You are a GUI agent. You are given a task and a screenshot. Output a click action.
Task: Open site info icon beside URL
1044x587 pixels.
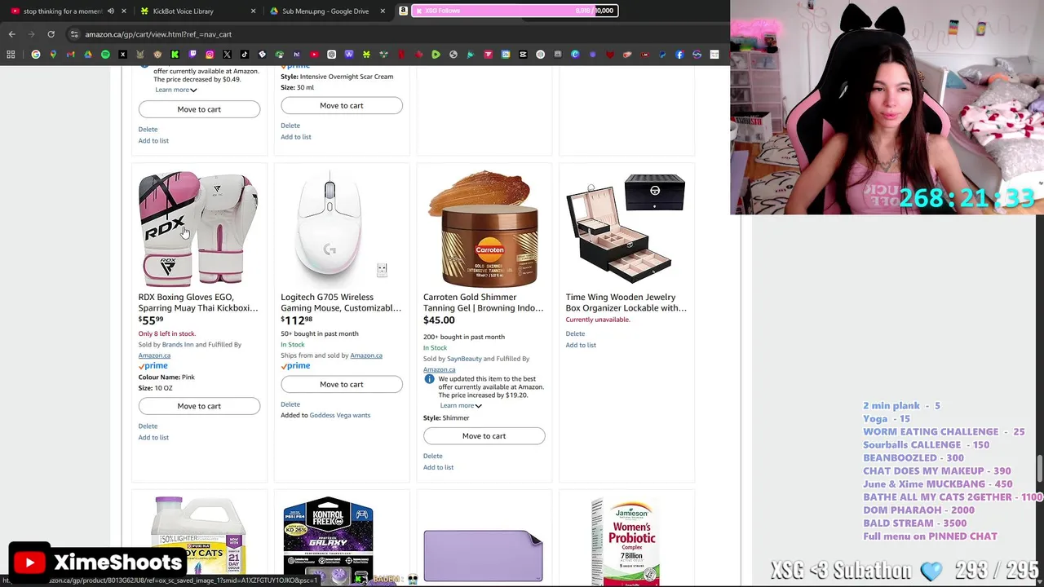[74, 34]
